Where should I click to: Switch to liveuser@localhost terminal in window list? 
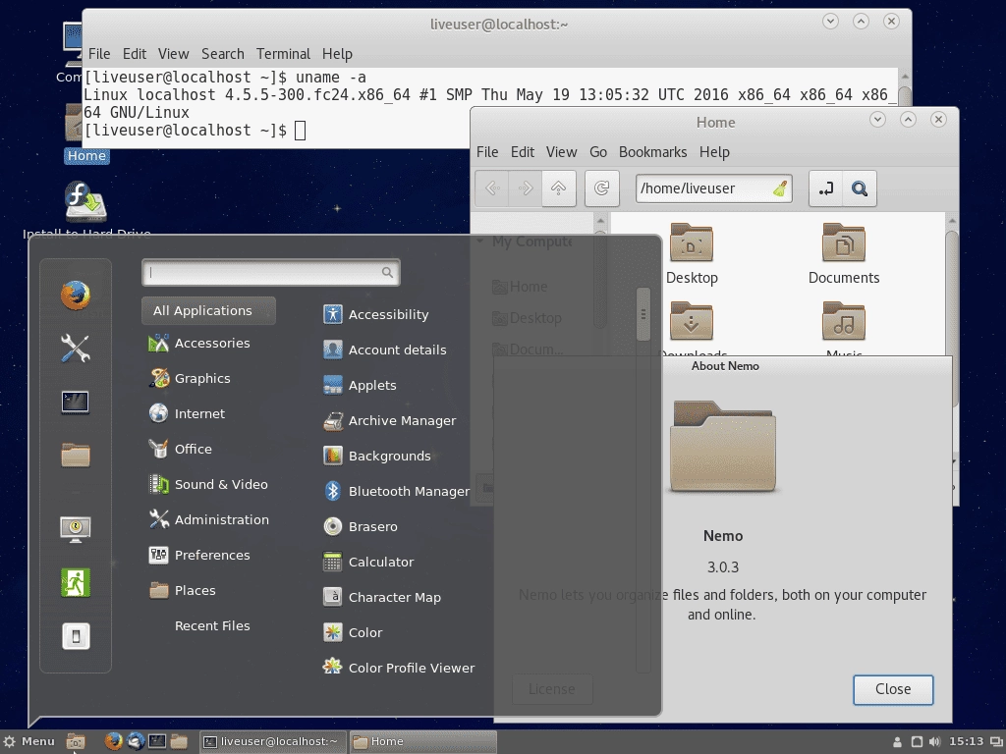click(273, 741)
